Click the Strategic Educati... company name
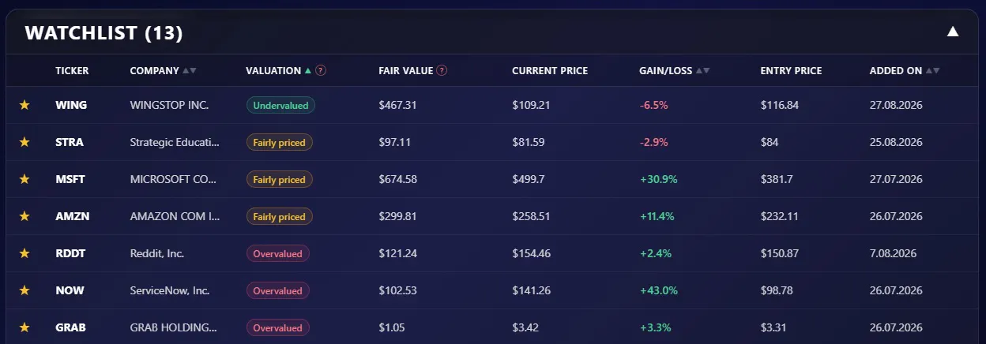 click(175, 142)
